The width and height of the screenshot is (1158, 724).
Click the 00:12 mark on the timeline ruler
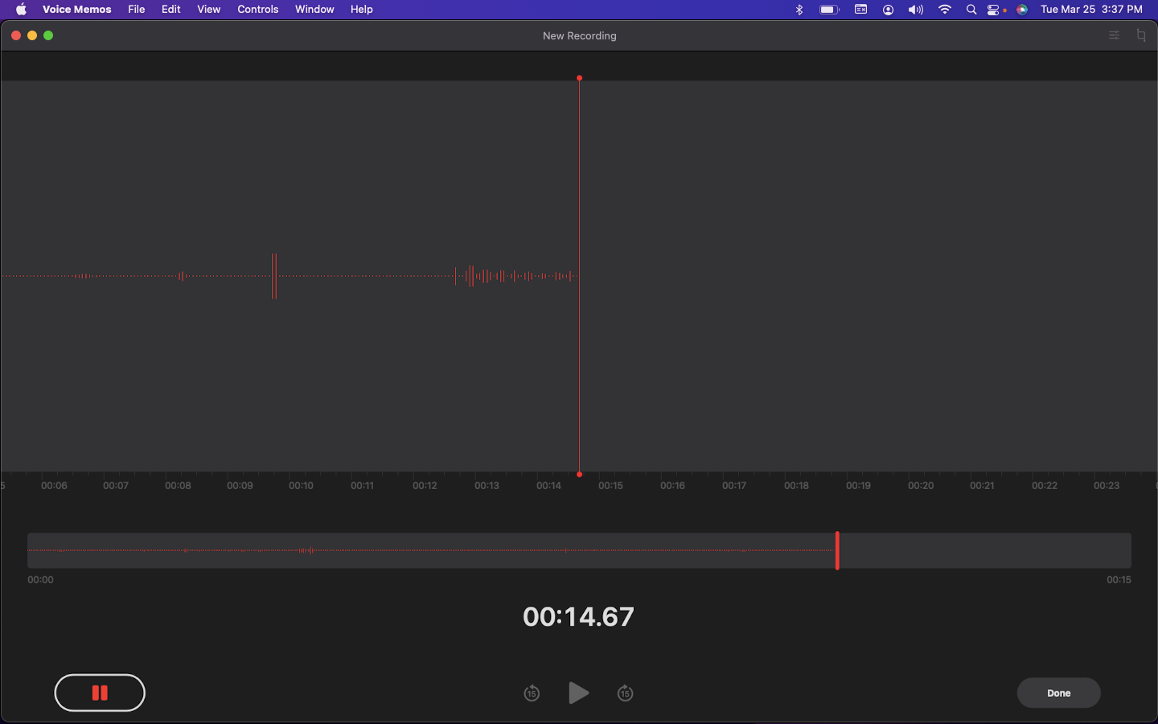(425, 486)
